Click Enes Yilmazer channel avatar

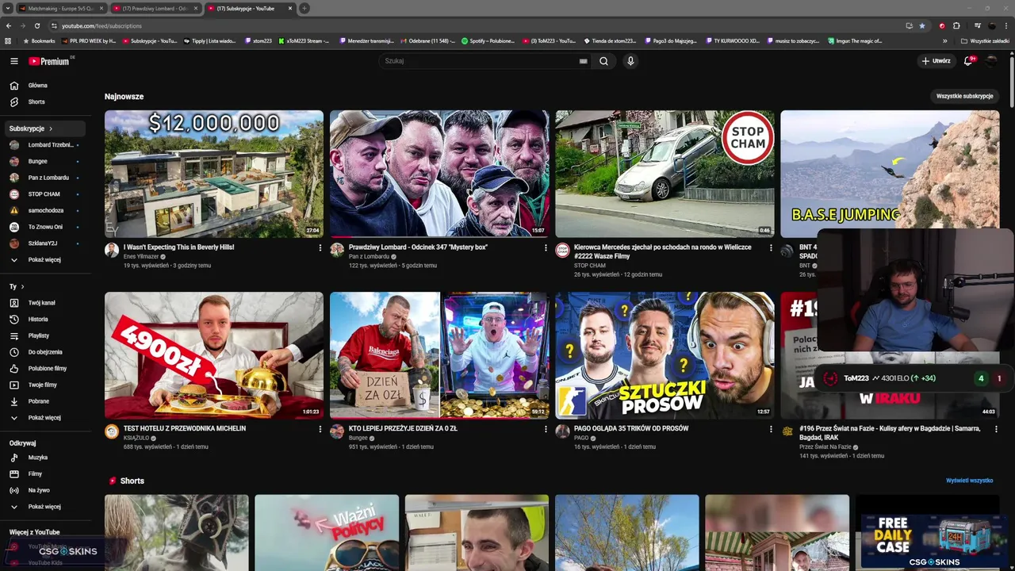(112, 251)
